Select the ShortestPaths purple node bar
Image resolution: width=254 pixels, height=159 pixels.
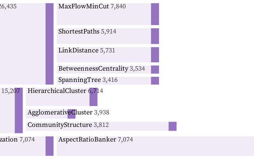(155, 36)
